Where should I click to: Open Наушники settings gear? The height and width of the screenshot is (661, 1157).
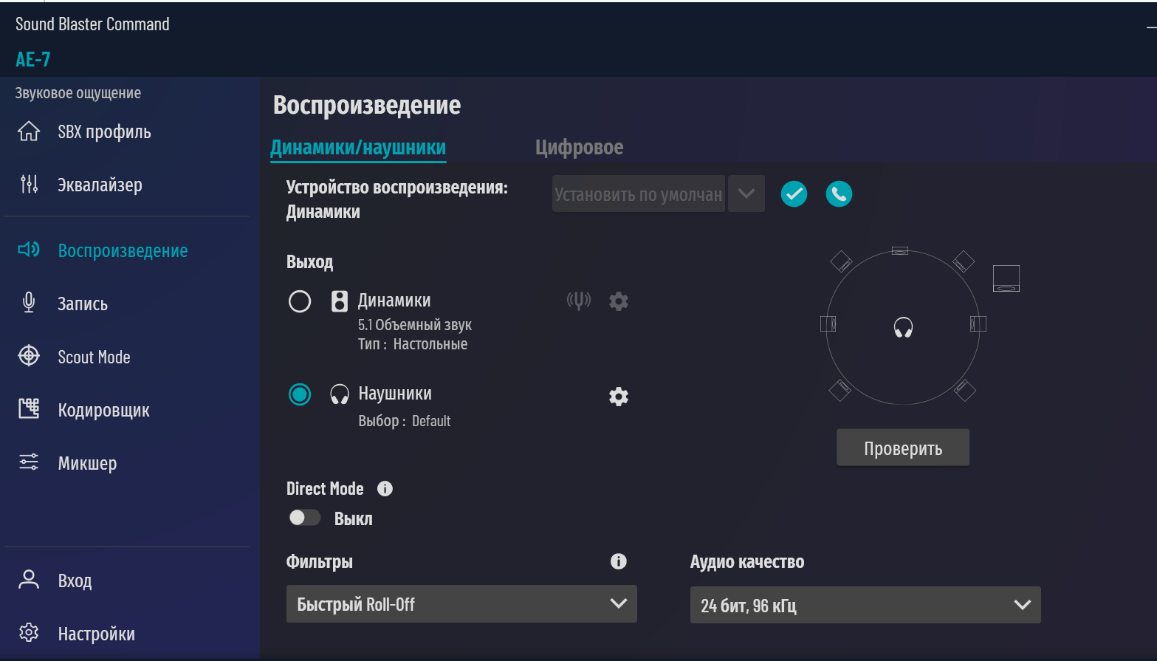pyautogui.click(x=619, y=397)
